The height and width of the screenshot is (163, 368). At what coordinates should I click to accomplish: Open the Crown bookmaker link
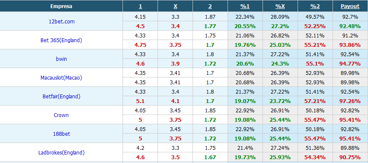[61, 115]
